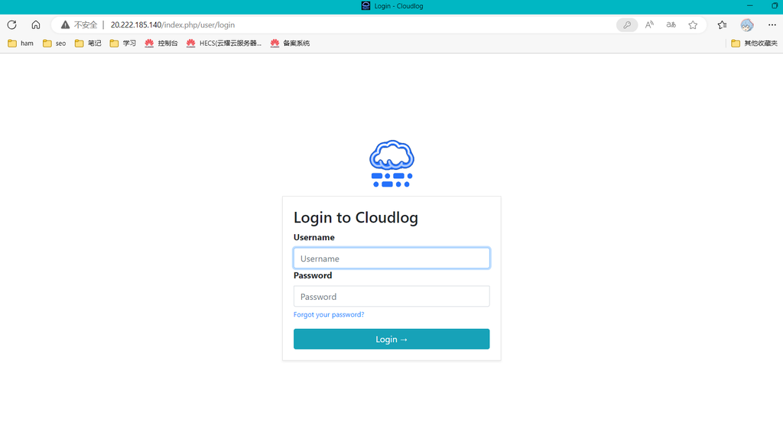The image size is (783, 446).
Task: Open the browser profile avatar
Action: (x=747, y=25)
